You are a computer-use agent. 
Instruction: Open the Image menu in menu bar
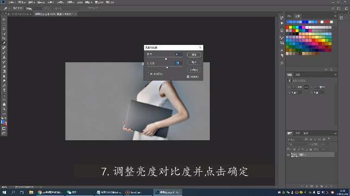[32, 2]
